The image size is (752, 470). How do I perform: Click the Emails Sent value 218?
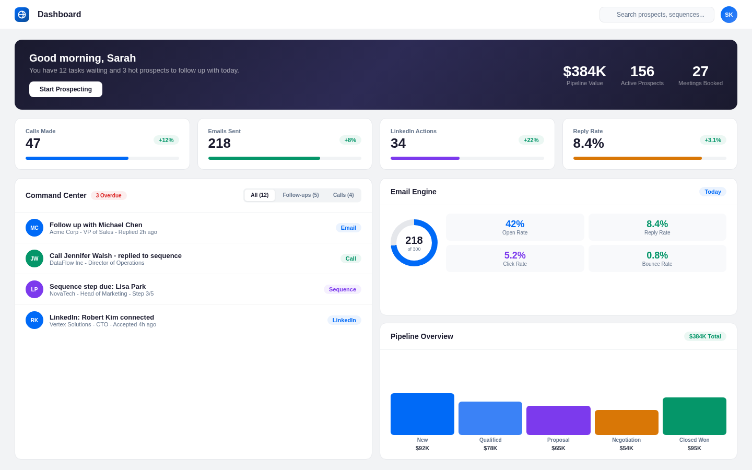(x=219, y=143)
